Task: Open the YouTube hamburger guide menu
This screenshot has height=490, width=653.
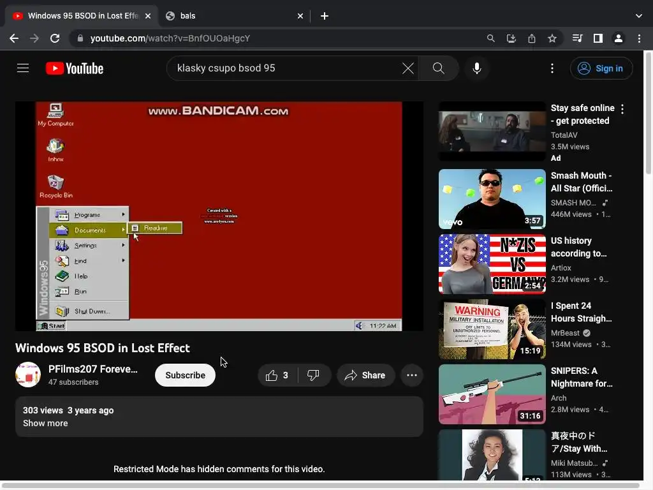Action: [x=23, y=68]
